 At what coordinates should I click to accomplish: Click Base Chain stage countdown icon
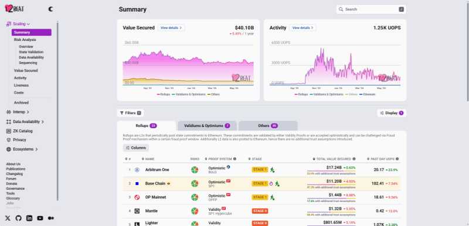[x=271, y=184]
